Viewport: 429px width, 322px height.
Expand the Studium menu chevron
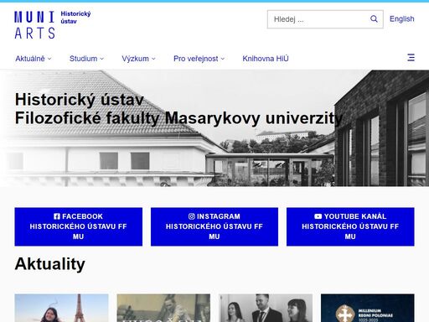pyautogui.click(x=102, y=59)
